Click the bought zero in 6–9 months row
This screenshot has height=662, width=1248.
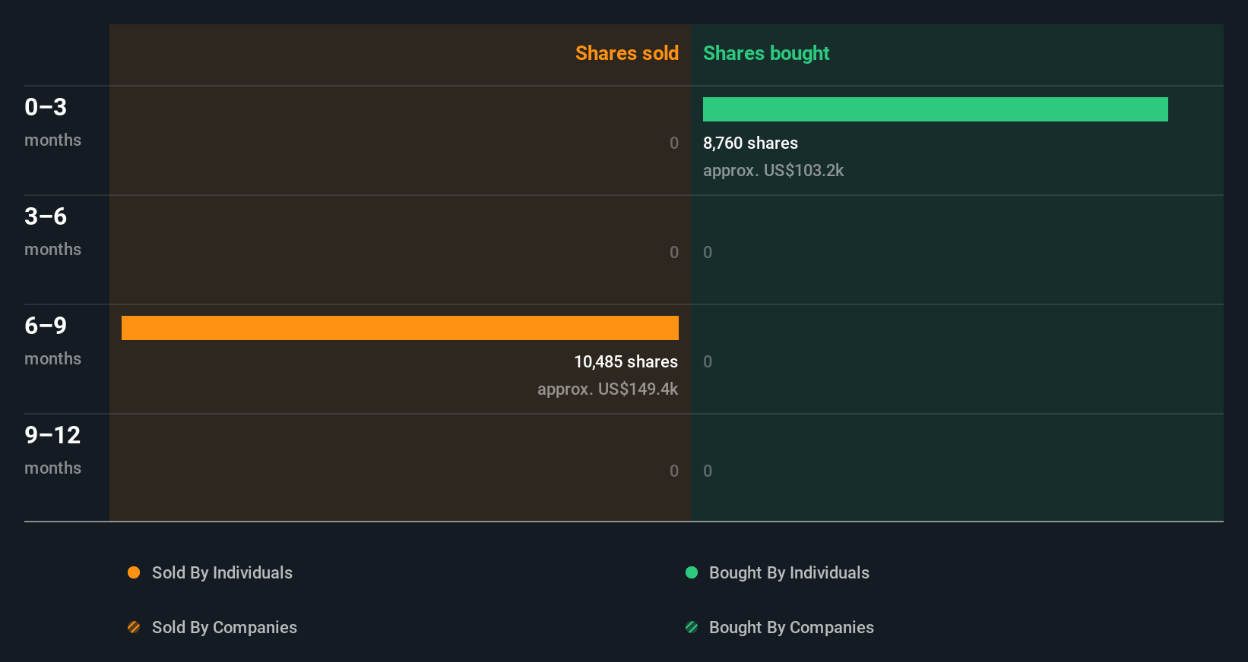(708, 361)
